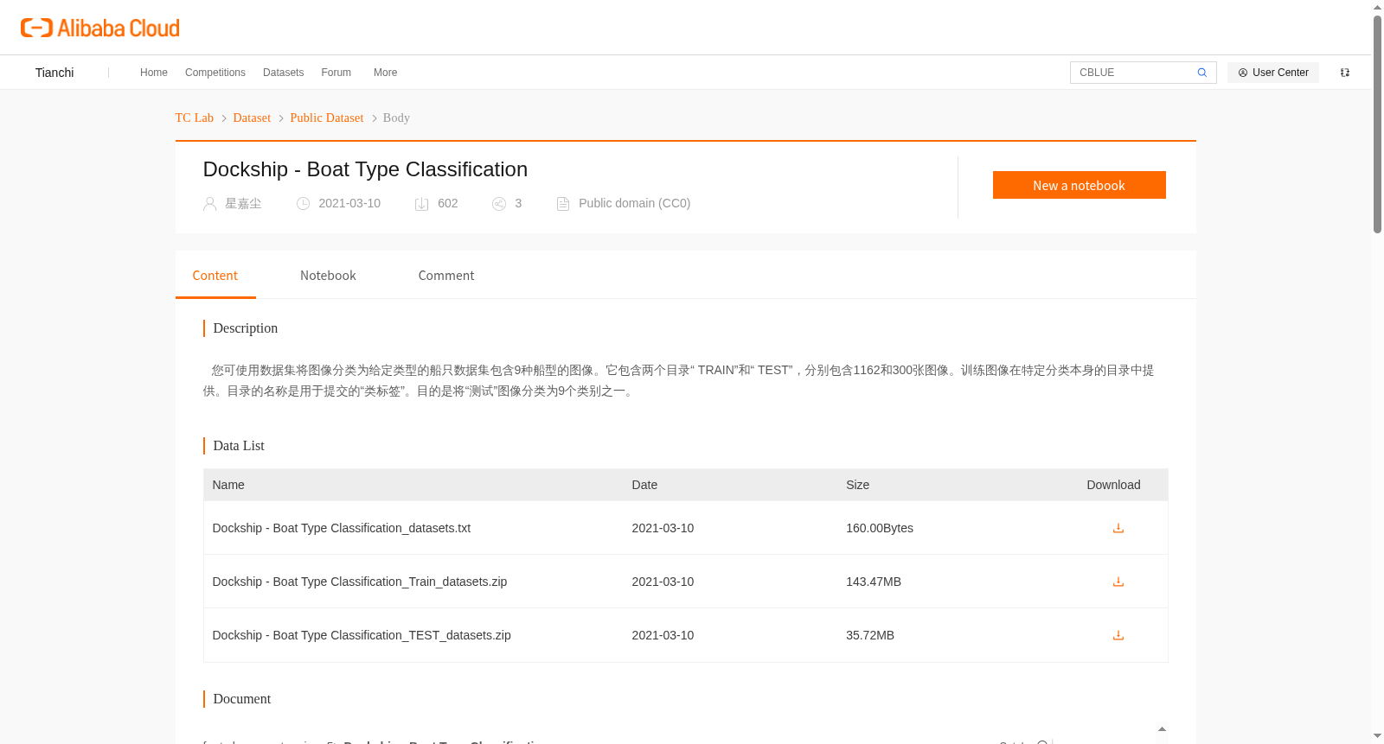This screenshot has width=1384, height=744.
Task: Switch to the Notebook tab
Action: [x=328, y=276]
